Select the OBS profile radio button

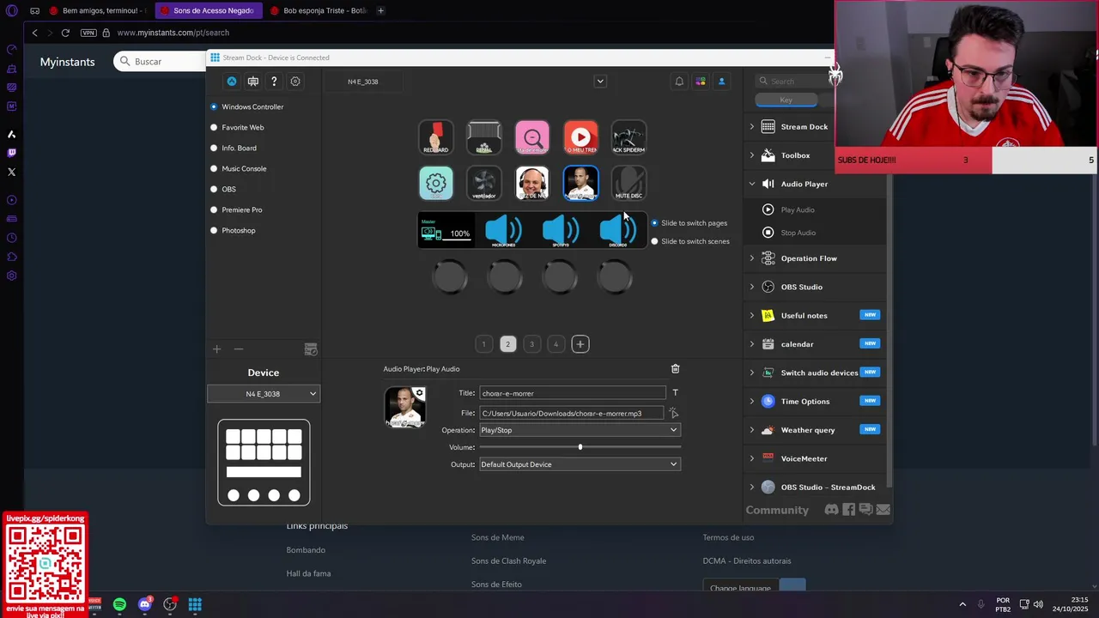click(x=214, y=189)
